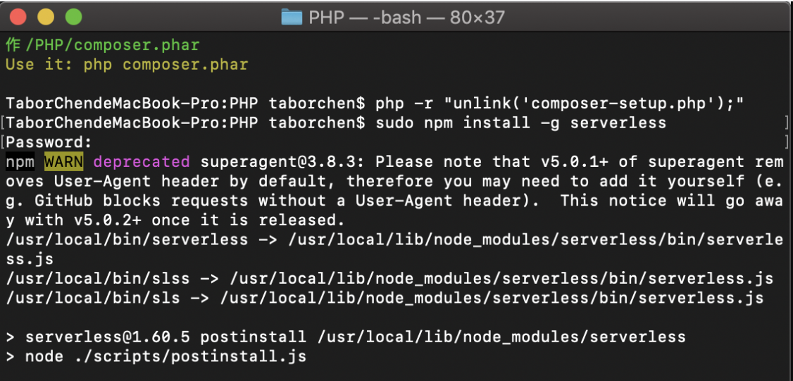
Task: Click the '/usr/local/bin/sls ->' path line
Action: click(x=385, y=297)
